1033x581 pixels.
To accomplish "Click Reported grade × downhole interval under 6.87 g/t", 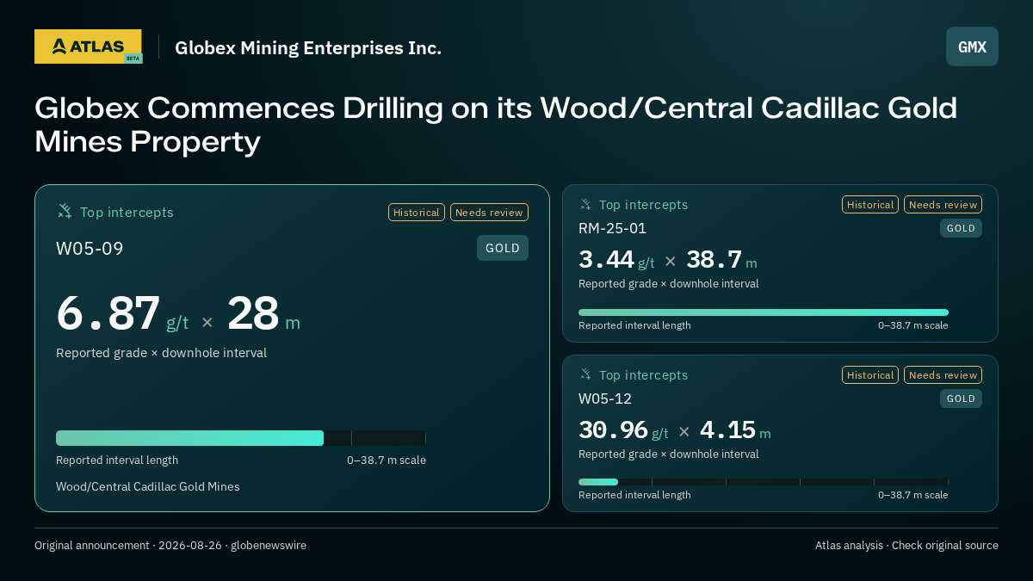I will (x=161, y=353).
